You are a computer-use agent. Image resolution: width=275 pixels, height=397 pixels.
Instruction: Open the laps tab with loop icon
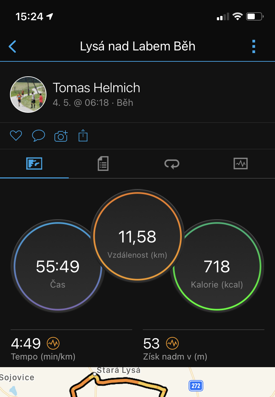click(x=172, y=164)
